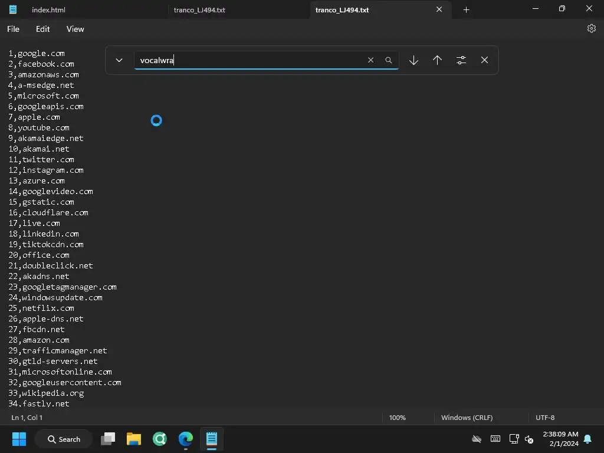This screenshot has height=453, width=604.
Task: Click the line 29,trafficmanager.net
Action: (58, 351)
